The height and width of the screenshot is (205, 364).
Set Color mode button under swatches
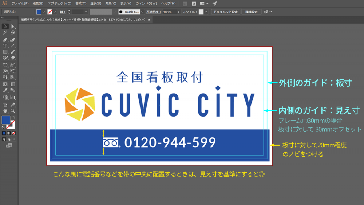4,133
